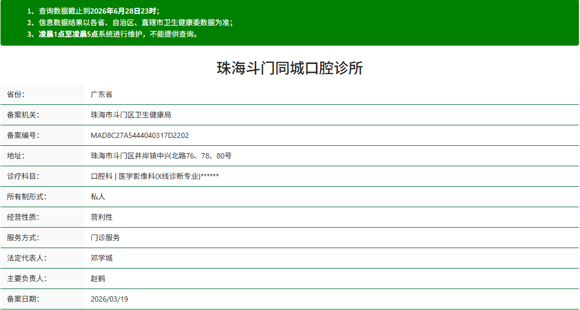The width and height of the screenshot is (580, 310).
Task: Select the 地址 label
Action: pyautogui.click(x=16, y=156)
